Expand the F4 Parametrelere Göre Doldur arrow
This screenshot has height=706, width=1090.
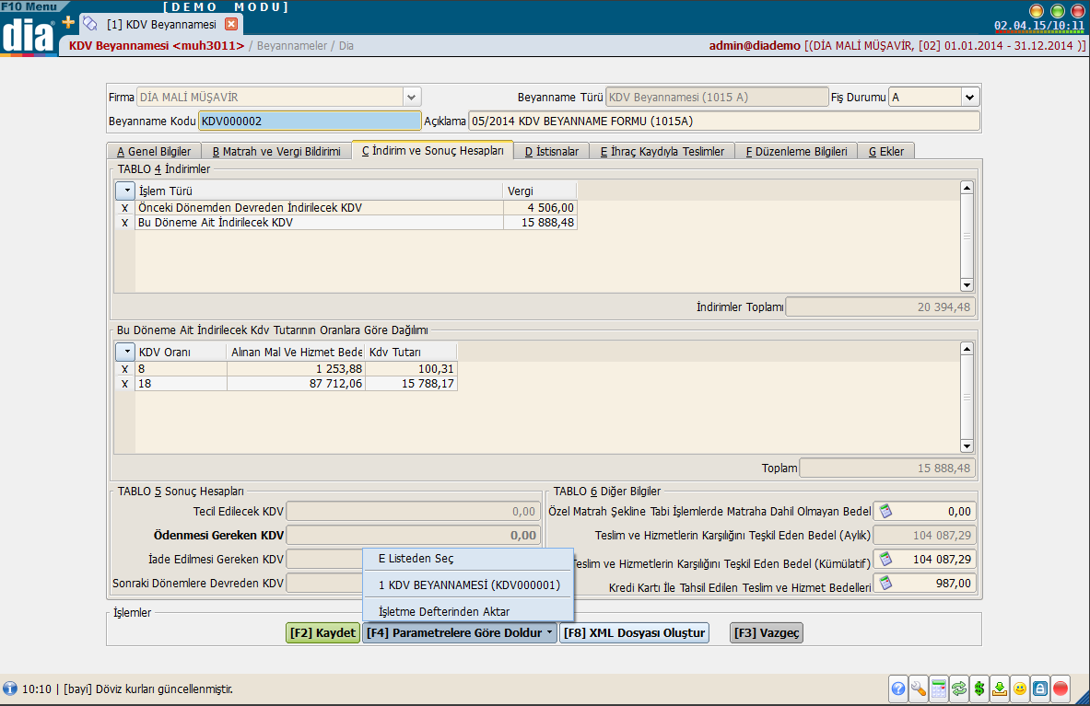click(x=550, y=632)
